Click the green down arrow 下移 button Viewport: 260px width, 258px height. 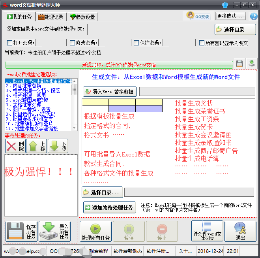pos(58,146)
